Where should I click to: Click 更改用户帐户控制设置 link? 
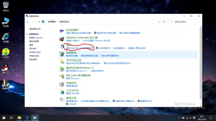point(106,33)
